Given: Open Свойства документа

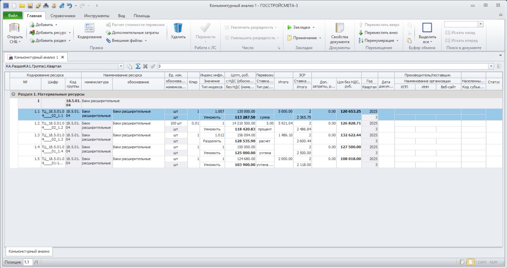Looking at the screenshot, I should [339, 33].
